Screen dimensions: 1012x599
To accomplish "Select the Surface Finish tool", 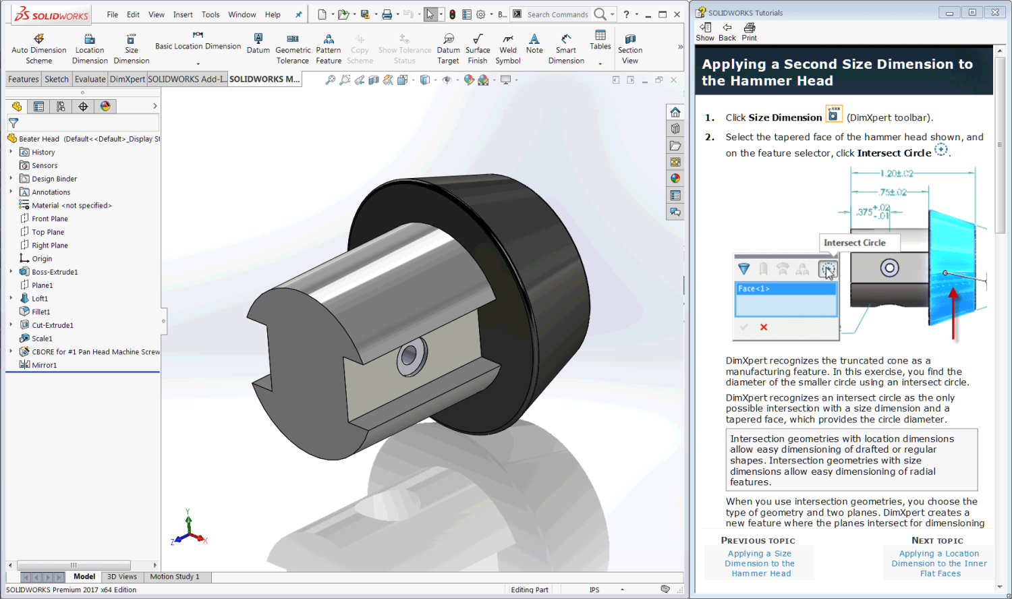I will pos(478,49).
